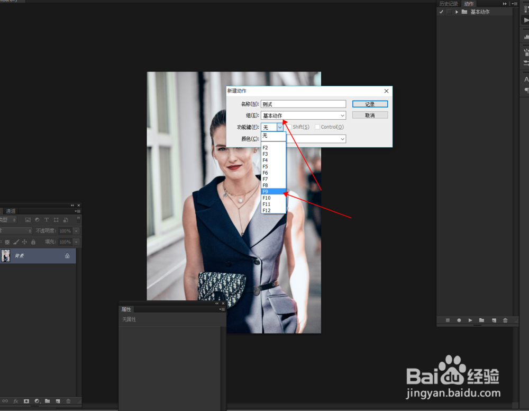529x411 pixels.
Task: Lock transparent pixels in Layers panel
Action: [7, 242]
